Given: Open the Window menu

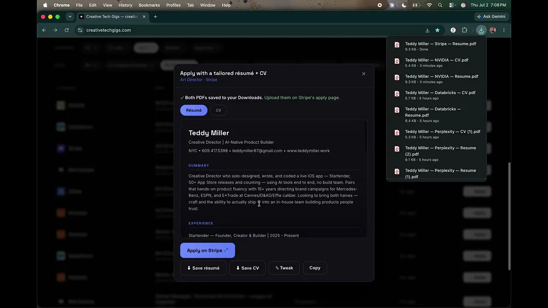Looking at the screenshot, I should [208, 5].
